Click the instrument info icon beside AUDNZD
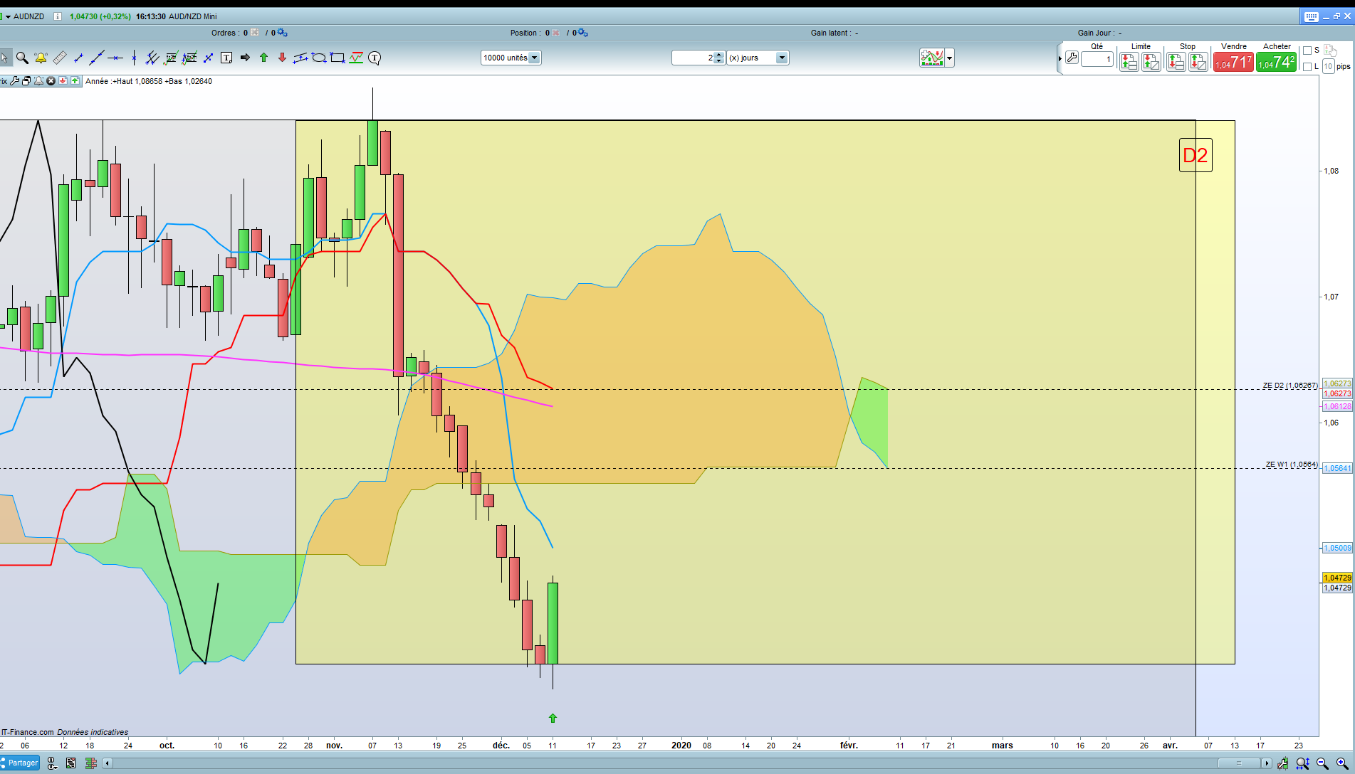1355x774 pixels. tap(57, 16)
